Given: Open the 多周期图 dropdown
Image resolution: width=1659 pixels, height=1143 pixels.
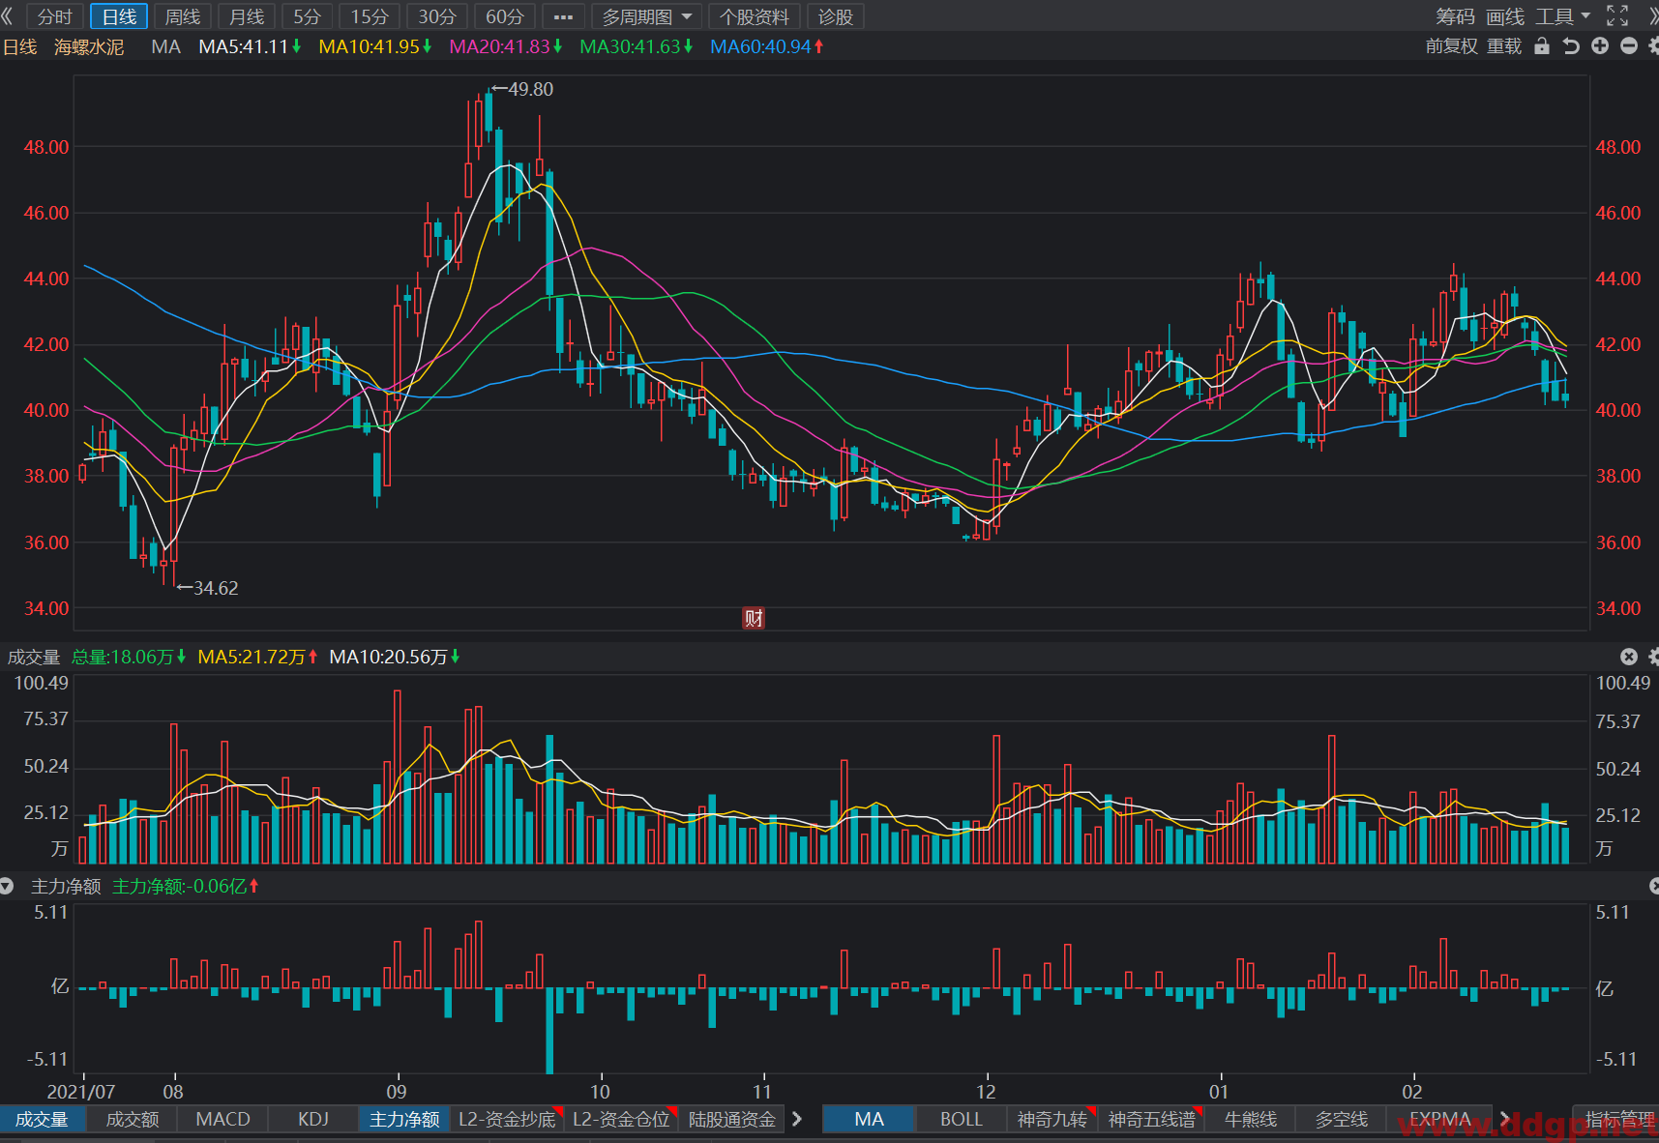Looking at the screenshot, I should click(x=646, y=16).
